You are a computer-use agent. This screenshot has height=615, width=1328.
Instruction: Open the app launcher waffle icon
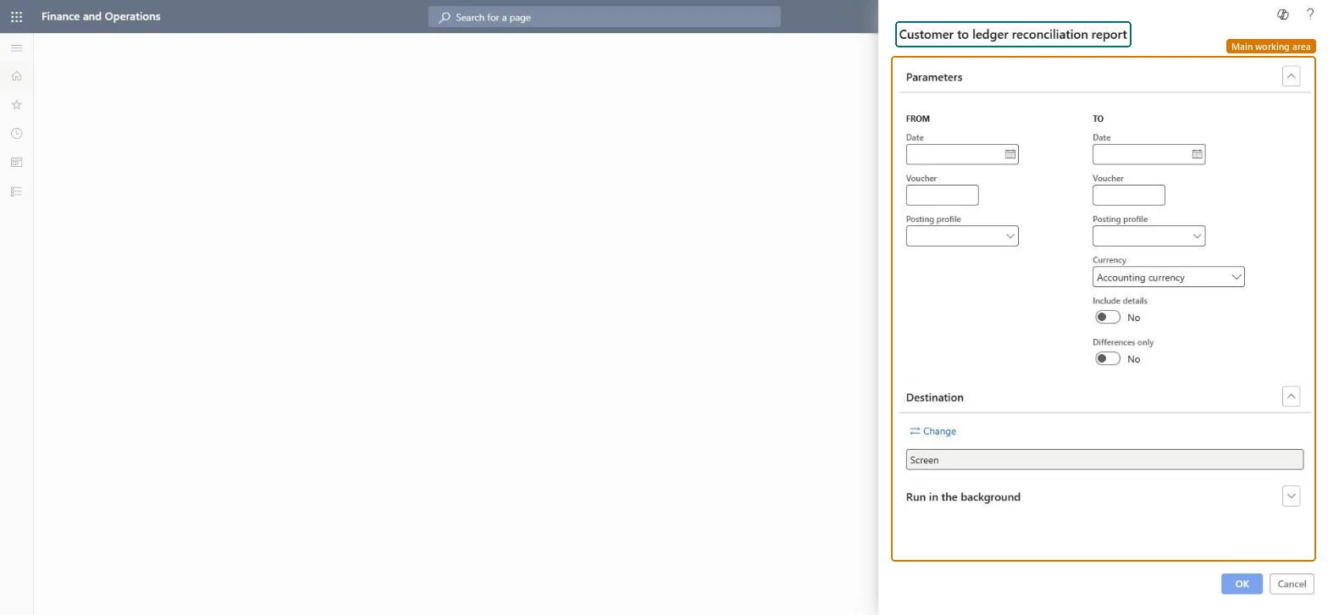(x=16, y=16)
